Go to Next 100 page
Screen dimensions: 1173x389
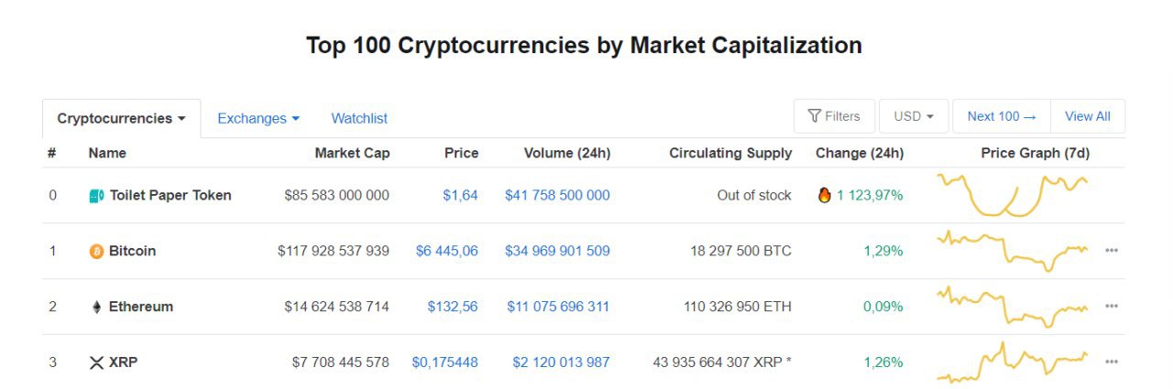(1002, 116)
